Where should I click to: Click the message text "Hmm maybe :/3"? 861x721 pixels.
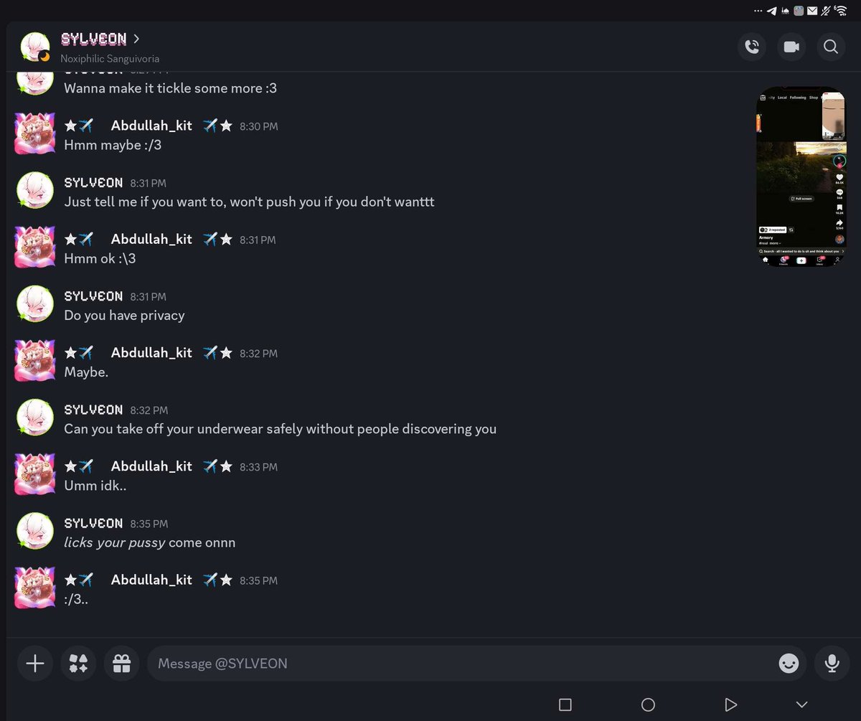tap(113, 145)
